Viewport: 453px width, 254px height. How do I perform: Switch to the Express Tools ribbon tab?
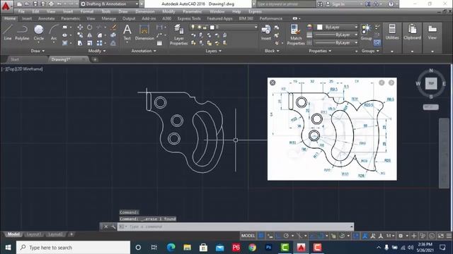point(189,18)
